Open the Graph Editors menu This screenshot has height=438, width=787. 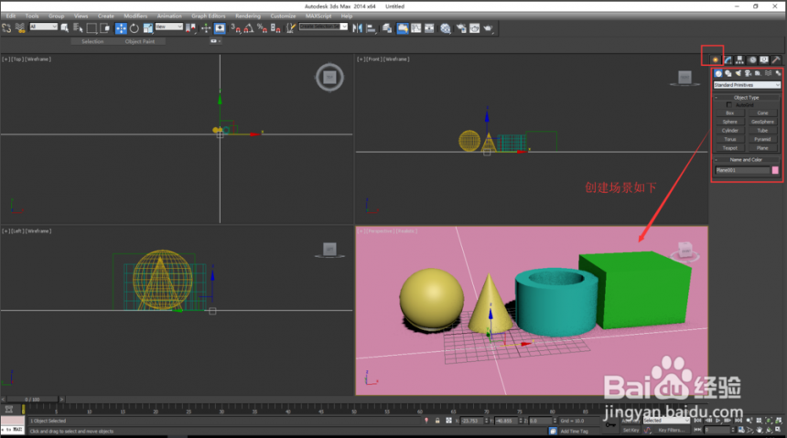pos(209,16)
